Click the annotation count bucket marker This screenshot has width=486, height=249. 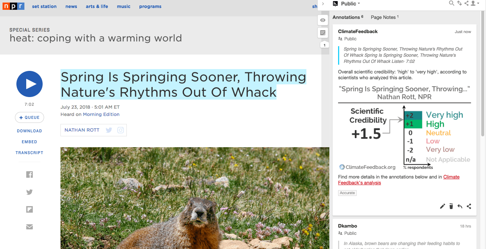[325, 45]
